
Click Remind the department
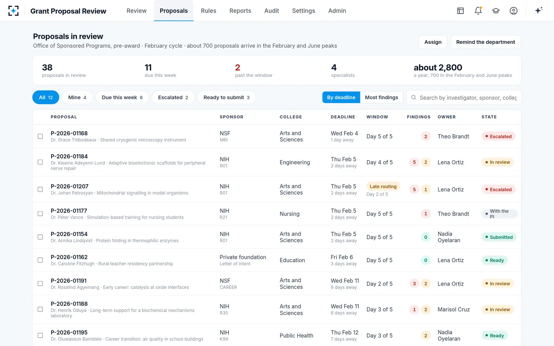[486, 42]
